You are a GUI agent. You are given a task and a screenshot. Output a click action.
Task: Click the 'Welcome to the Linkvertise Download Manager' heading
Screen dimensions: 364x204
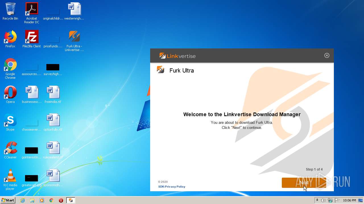(242, 114)
